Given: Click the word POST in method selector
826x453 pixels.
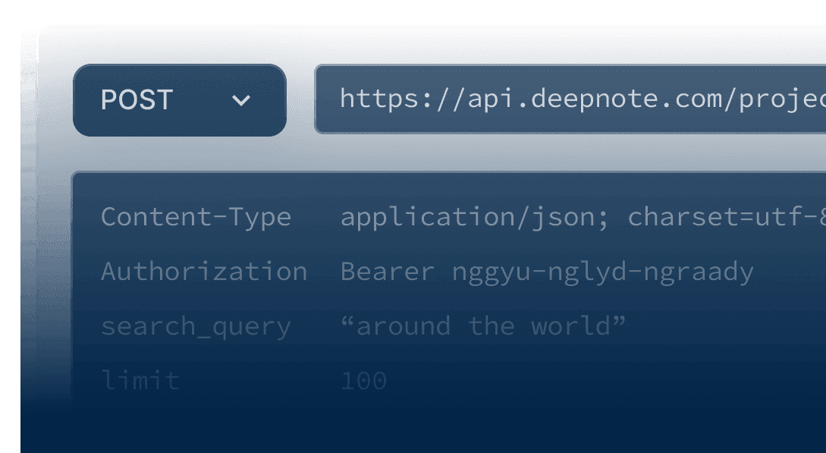Looking at the screenshot, I should point(137,100).
